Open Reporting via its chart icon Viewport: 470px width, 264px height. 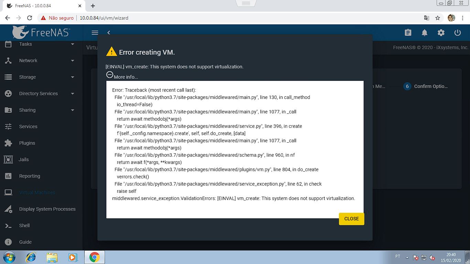pyautogui.click(x=8, y=176)
